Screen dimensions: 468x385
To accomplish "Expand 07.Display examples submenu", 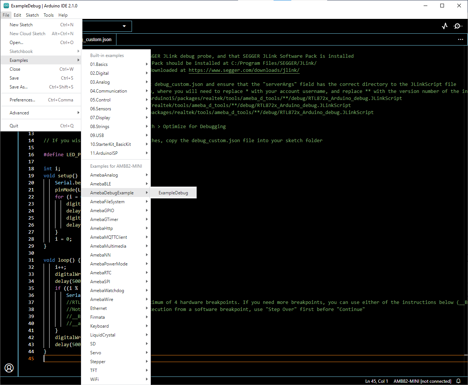I will coord(116,118).
